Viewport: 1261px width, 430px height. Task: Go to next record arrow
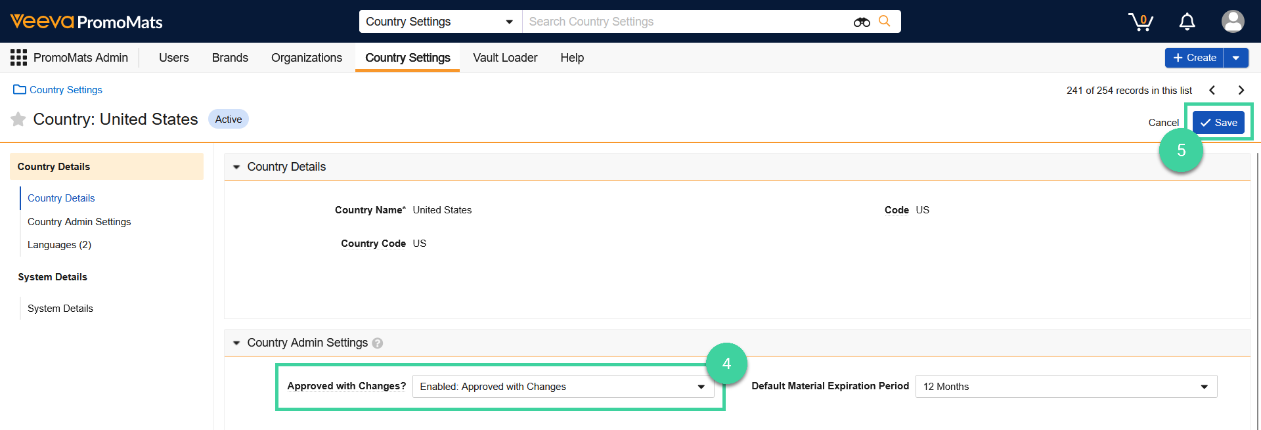1241,90
